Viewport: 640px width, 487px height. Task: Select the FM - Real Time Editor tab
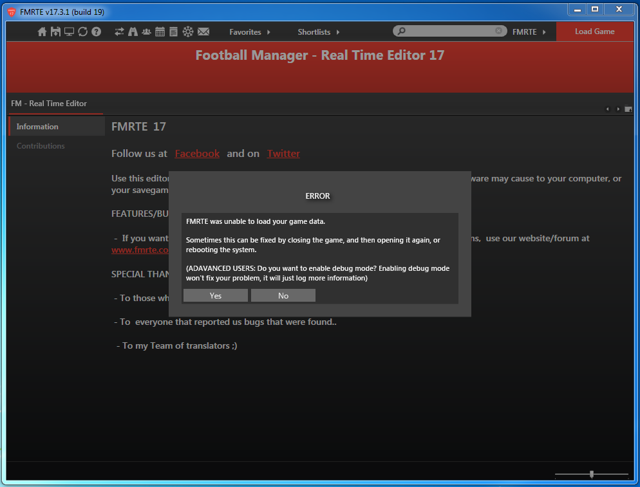click(49, 104)
